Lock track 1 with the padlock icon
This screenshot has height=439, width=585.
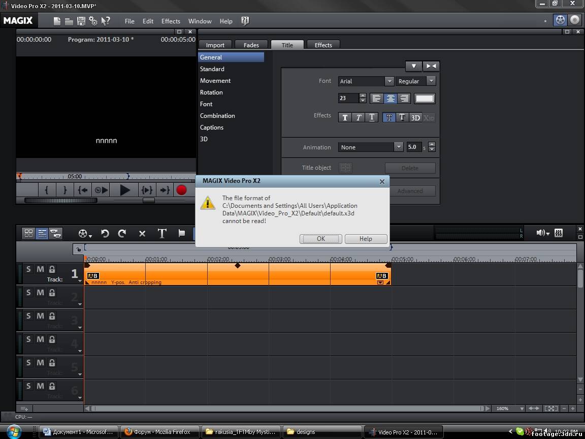click(x=52, y=269)
